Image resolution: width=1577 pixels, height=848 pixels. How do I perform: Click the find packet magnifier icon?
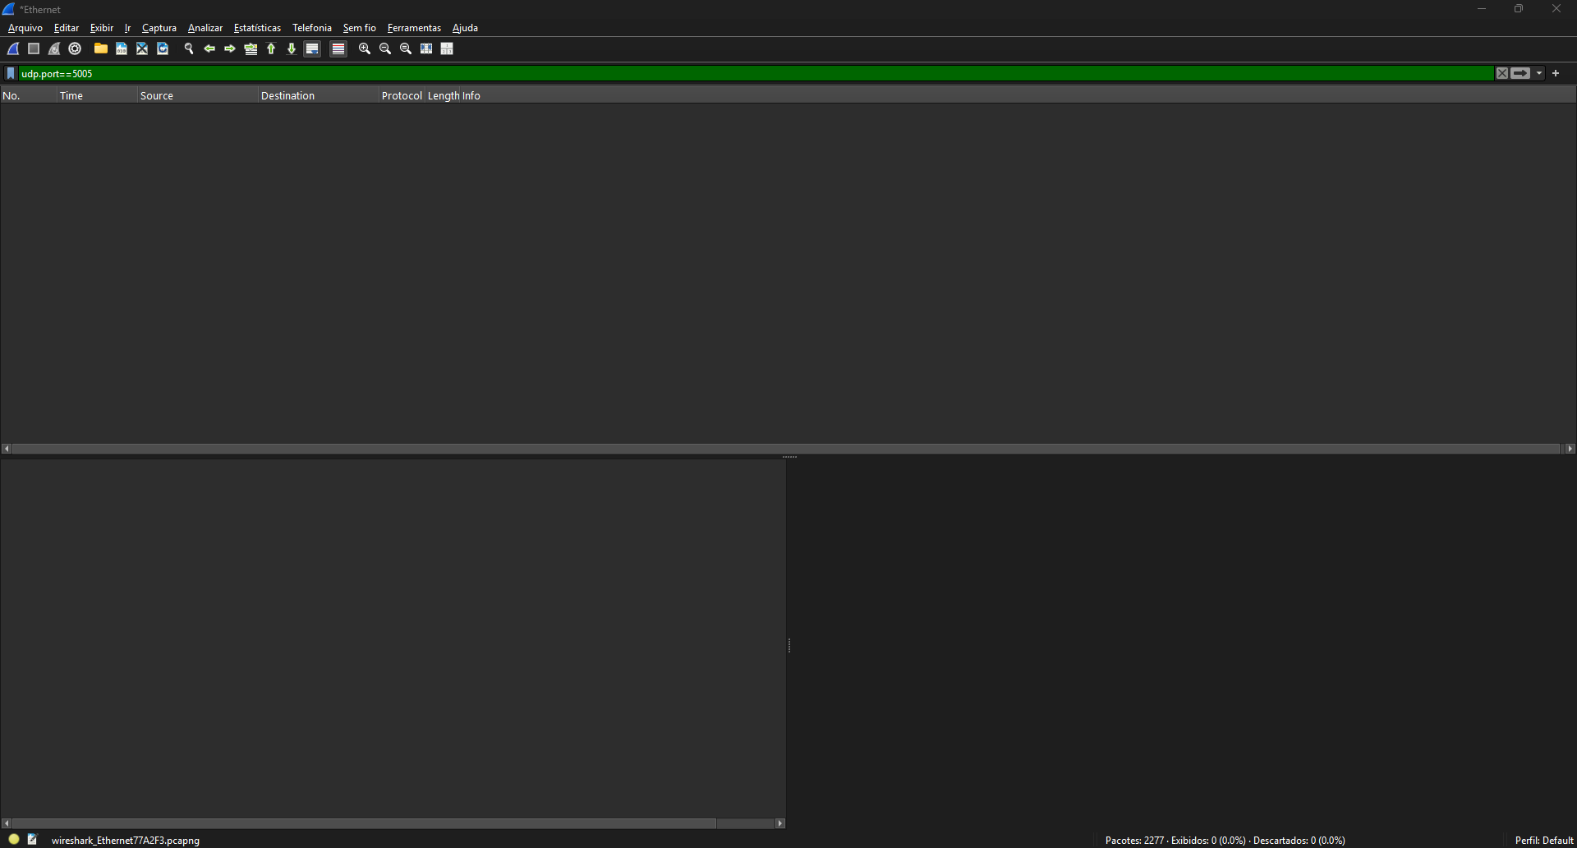(188, 49)
